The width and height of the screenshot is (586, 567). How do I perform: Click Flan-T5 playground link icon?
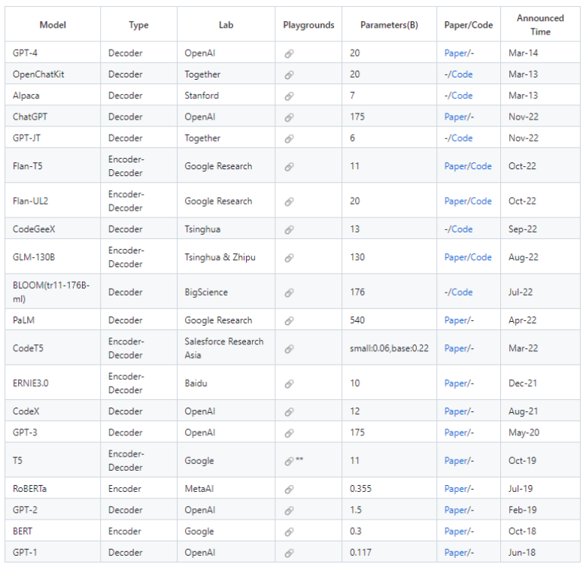point(289,166)
